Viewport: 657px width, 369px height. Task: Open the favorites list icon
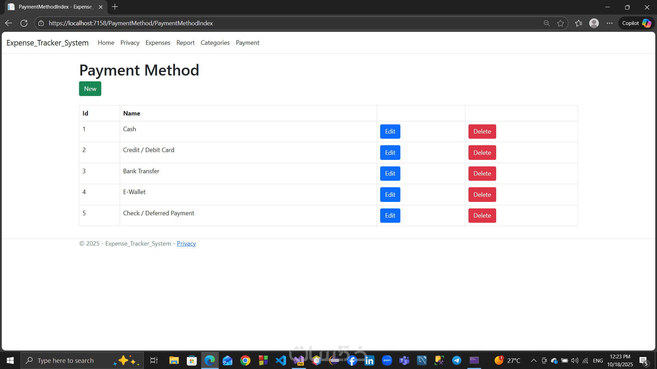[x=579, y=23]
